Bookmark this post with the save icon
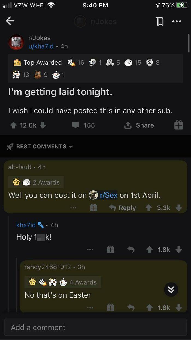The width and height of the screenshot is (191, 340). [x=160, y=21]
